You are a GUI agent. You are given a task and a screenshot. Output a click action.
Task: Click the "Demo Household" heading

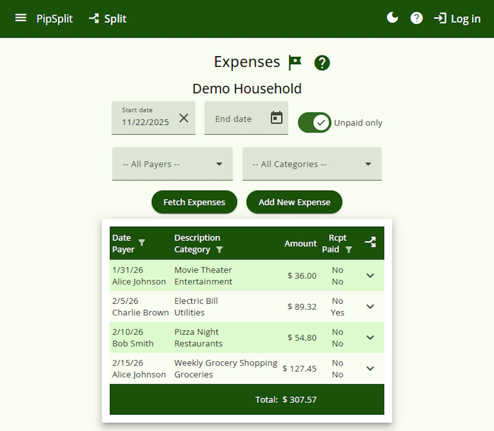click(247, 89)
